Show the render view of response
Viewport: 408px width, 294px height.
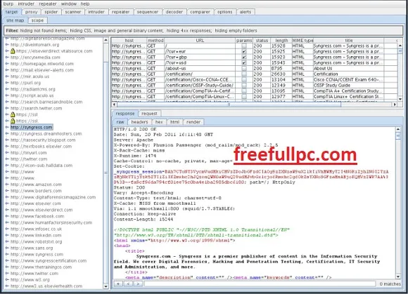(193, 122)
